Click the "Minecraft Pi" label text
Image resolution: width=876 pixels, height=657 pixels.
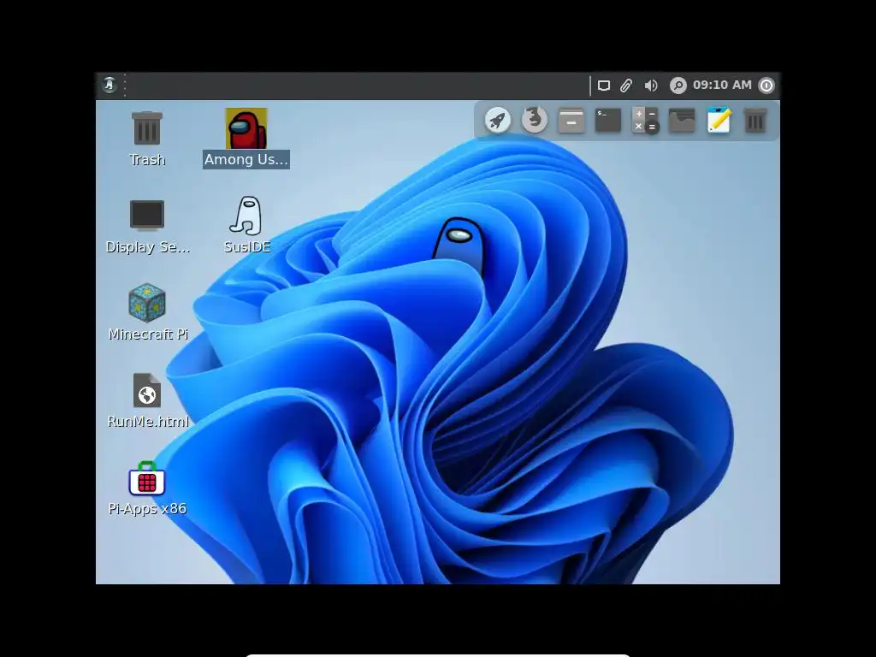pos(148,334)
